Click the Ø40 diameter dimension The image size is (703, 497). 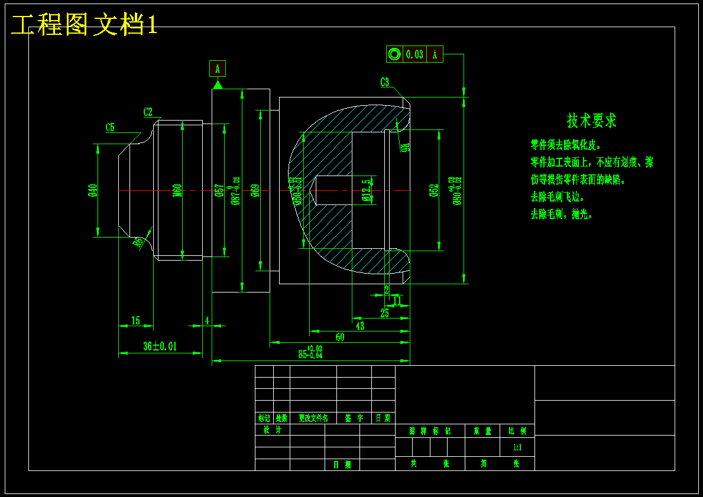point(93,190)
